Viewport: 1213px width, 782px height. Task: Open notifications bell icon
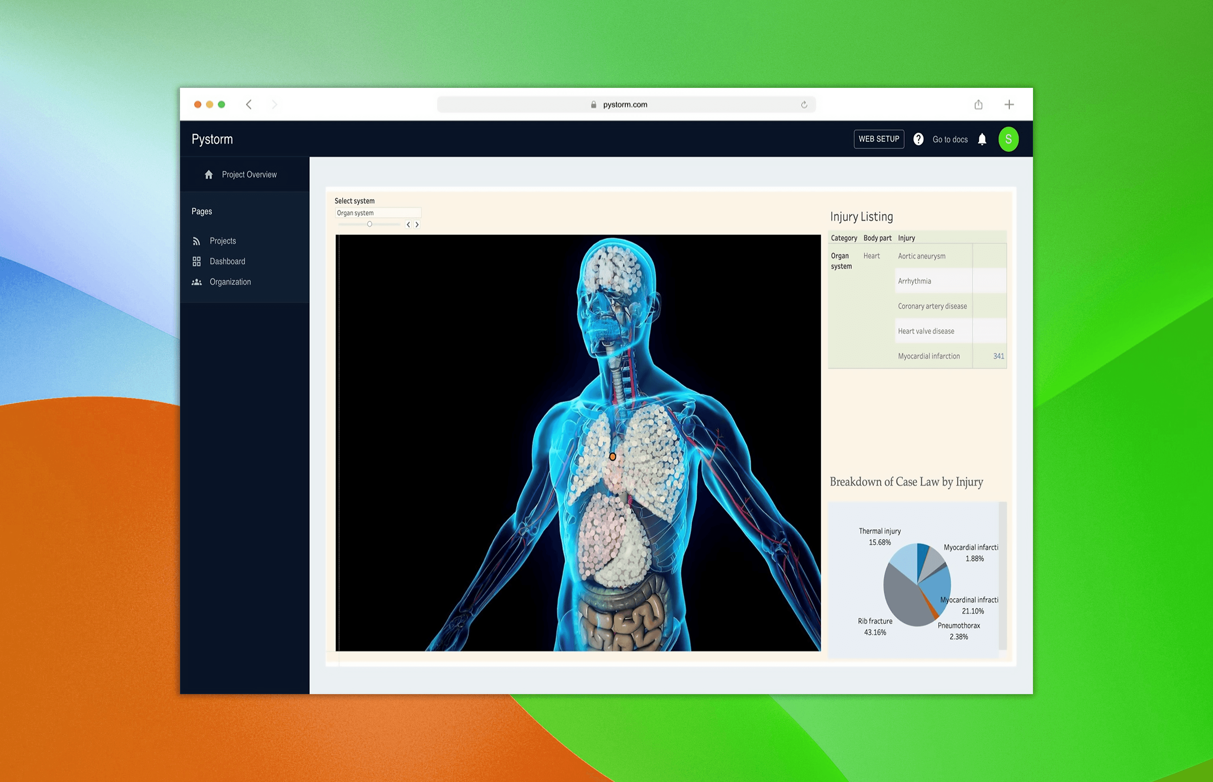(982, 139)
